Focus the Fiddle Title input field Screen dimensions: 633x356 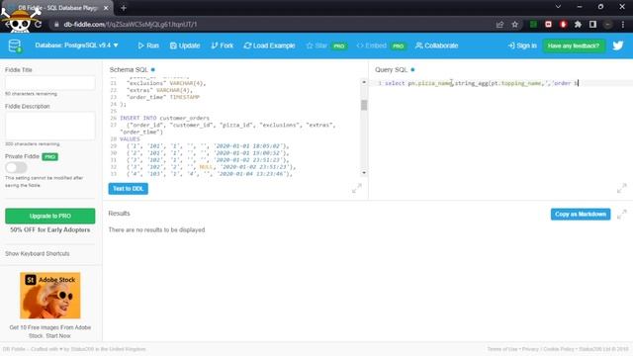click(x=50, y=83)
